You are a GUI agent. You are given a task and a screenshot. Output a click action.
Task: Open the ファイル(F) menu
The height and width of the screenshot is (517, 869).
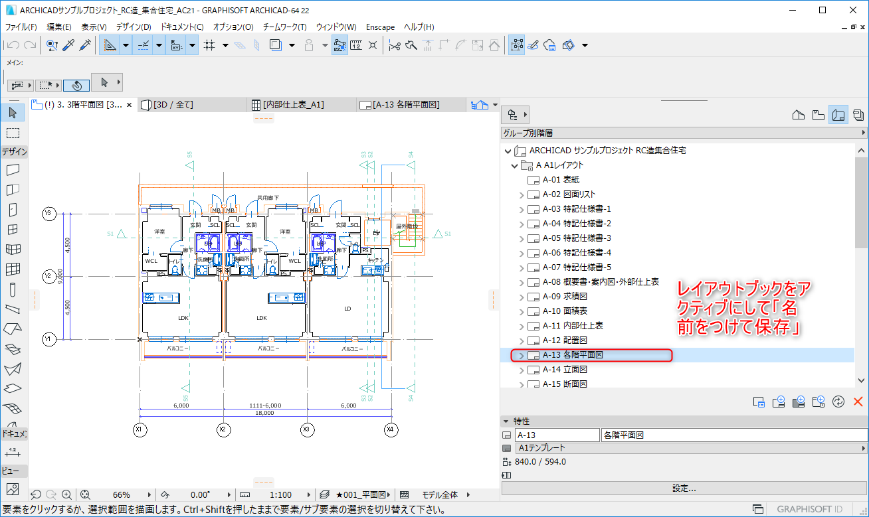21,27
